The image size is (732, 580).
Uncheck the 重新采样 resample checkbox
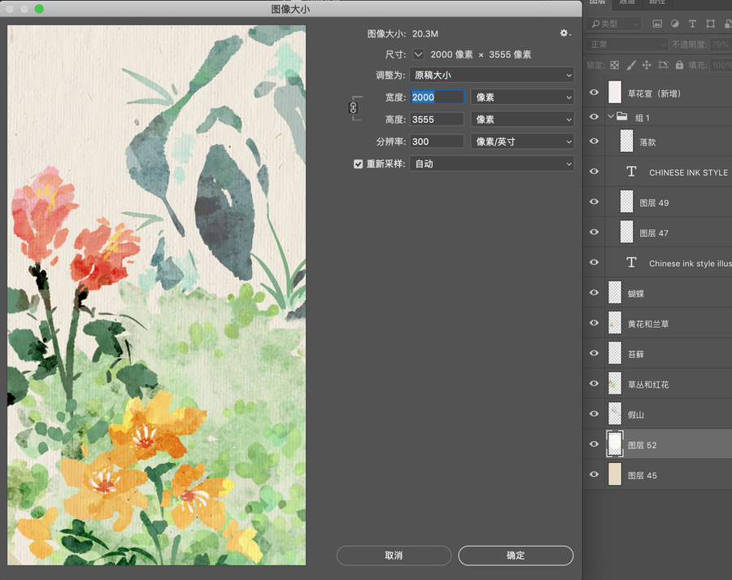pos(358,164)
